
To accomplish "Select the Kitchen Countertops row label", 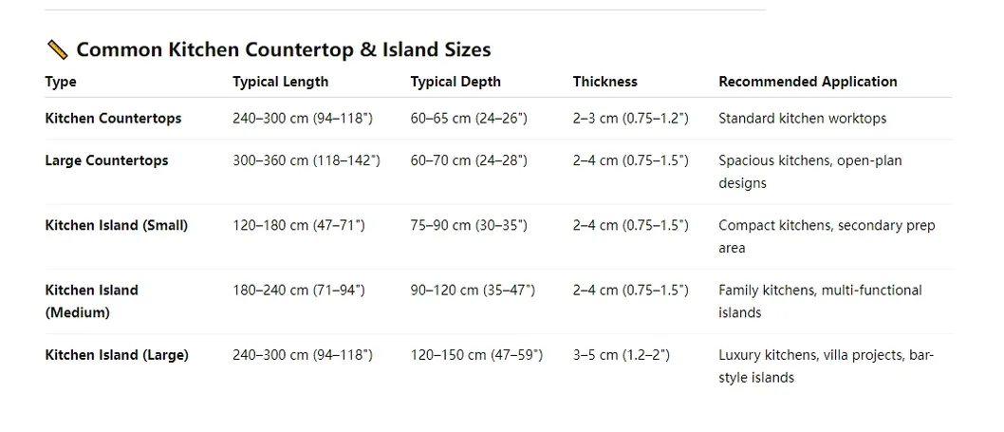I will (113, 118).
